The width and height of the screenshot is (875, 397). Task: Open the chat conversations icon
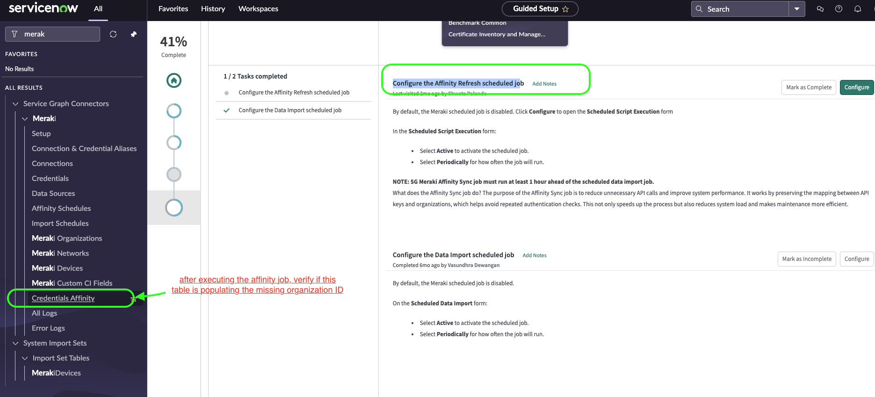(x=820, y=9)
